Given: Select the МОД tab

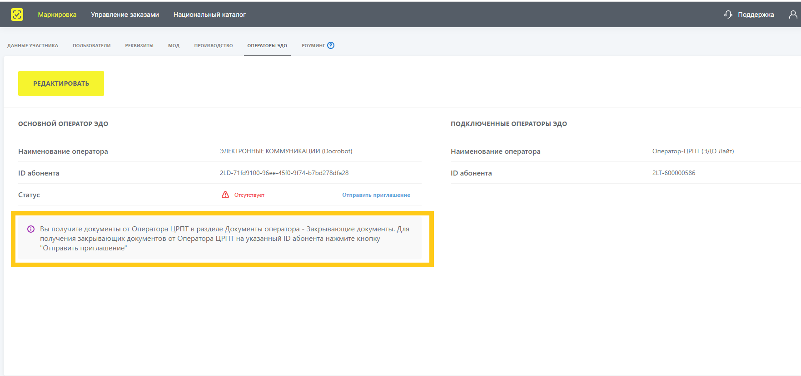Looking at the screenshot, I should coord(174,45).
